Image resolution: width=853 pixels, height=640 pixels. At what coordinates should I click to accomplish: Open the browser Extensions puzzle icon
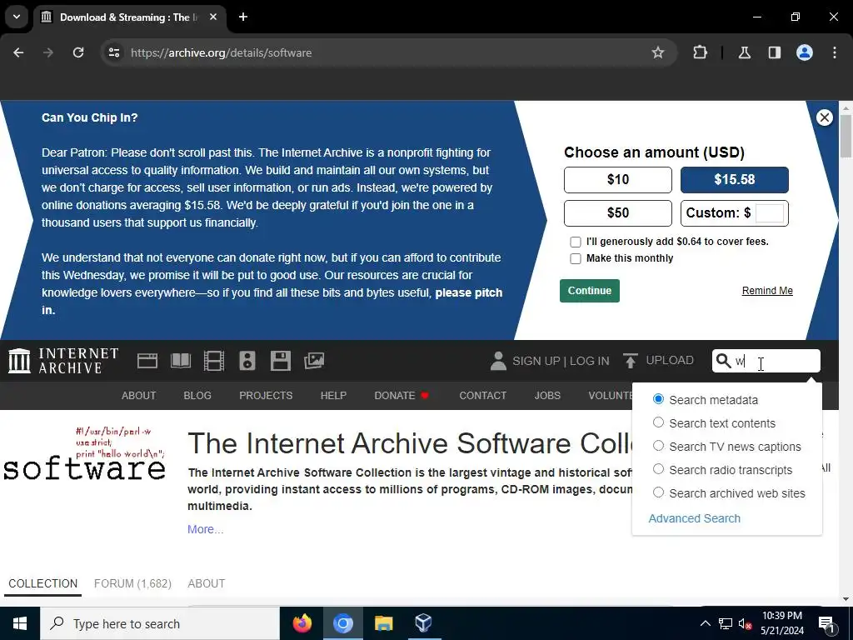coord(700,52)
